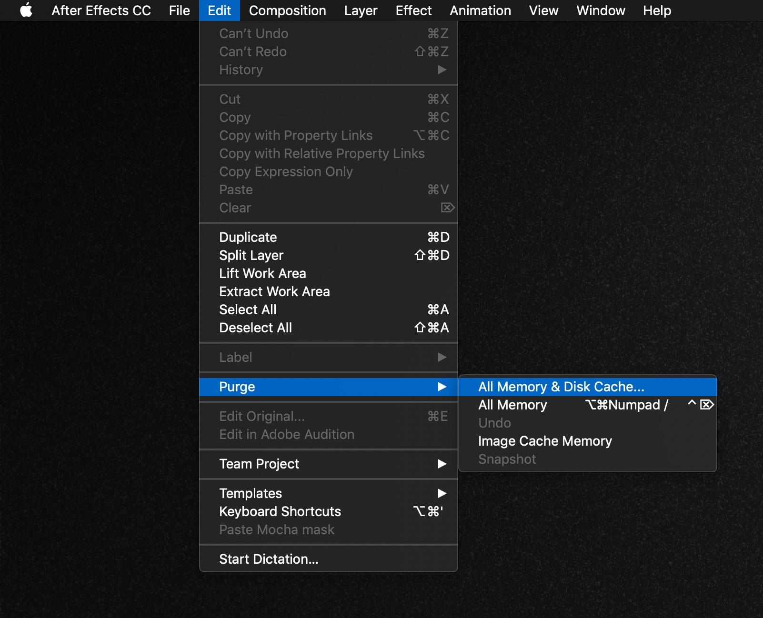Close the open Edit menu
Image resolution: width=763 pixels, height=618 pixels.
(x=219, y=10)
